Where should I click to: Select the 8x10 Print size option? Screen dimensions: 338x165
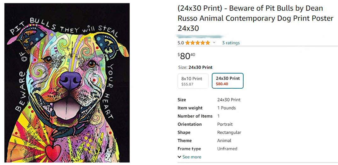(x=193, y=81)
